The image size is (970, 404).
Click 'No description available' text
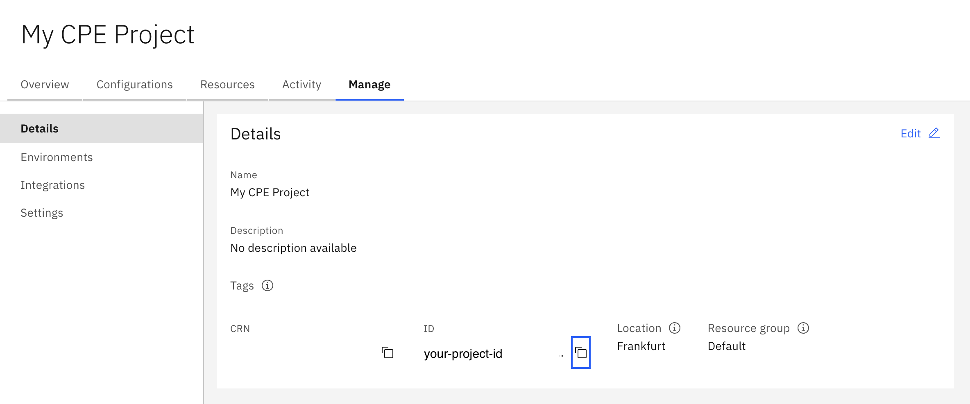pos(293,248)
